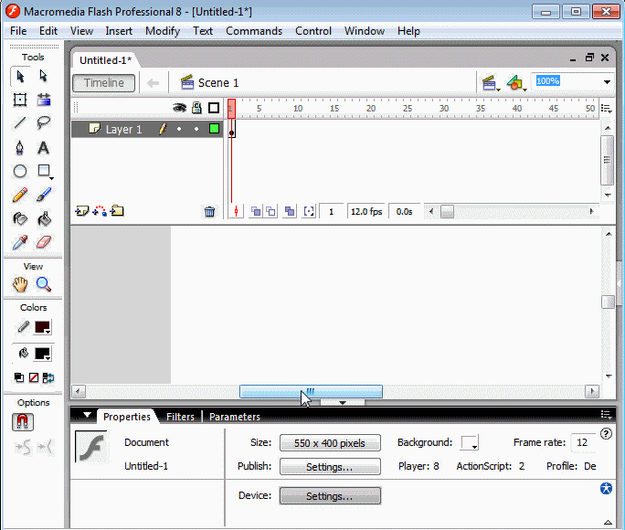The width and height of the screenshot is (625, 530).
Task: Open the Properties panel options menu
Action: tap(606, 415)
